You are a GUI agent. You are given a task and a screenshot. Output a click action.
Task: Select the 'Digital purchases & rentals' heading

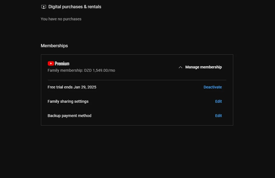point(75,7)
